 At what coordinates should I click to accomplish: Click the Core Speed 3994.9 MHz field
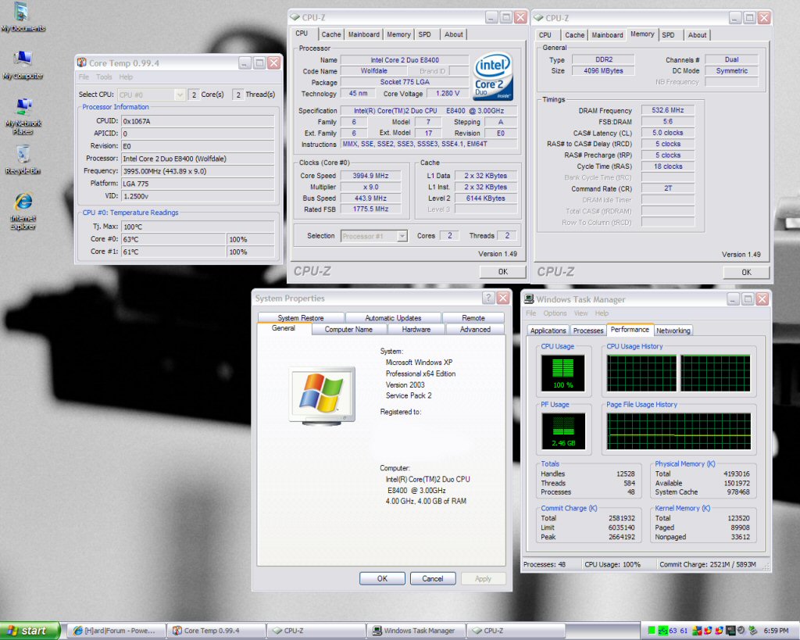(371, 176)
